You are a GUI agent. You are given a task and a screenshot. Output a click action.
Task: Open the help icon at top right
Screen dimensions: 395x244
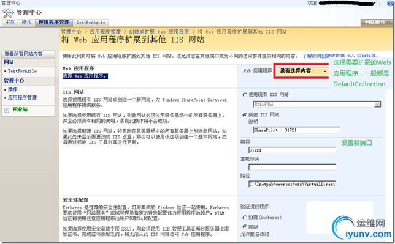point(389,3)
